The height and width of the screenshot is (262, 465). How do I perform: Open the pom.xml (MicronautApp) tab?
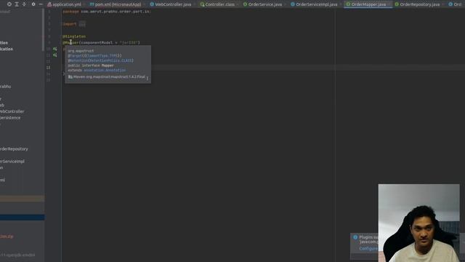coord(116,4)
